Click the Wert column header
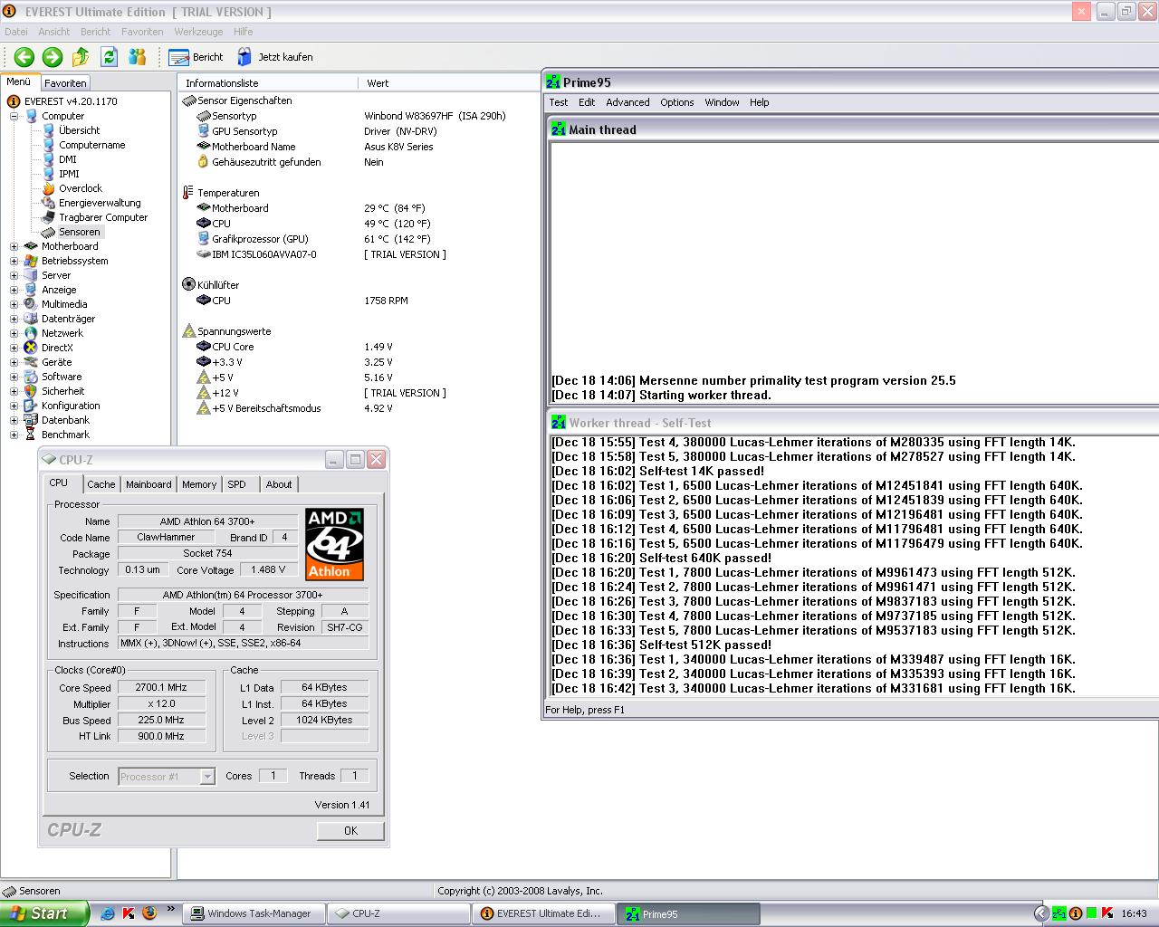1159x927 pixels. pyautogui.click(x=450, y=83)
